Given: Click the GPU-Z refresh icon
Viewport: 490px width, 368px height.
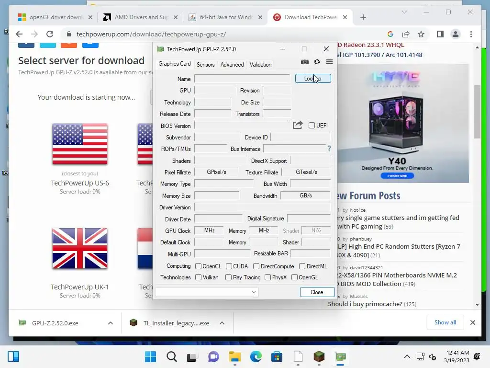Looking at the screenshot, I should (317, 62).
